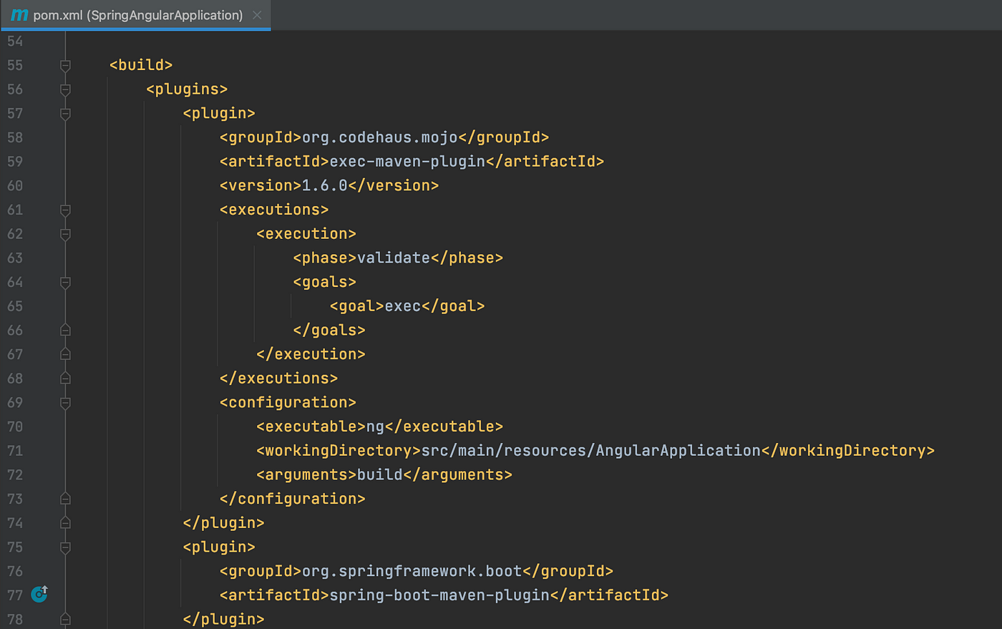1002x629 pixels.
Task: Click the artifactId value exec-maven-plugin
Action: click(407, 162)
